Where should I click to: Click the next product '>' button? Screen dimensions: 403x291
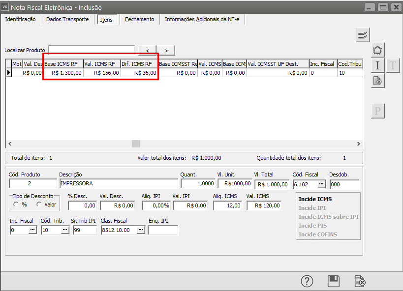tap(166, 50)
